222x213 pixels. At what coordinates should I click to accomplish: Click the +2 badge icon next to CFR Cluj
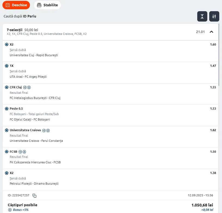(x=25, y=88)
